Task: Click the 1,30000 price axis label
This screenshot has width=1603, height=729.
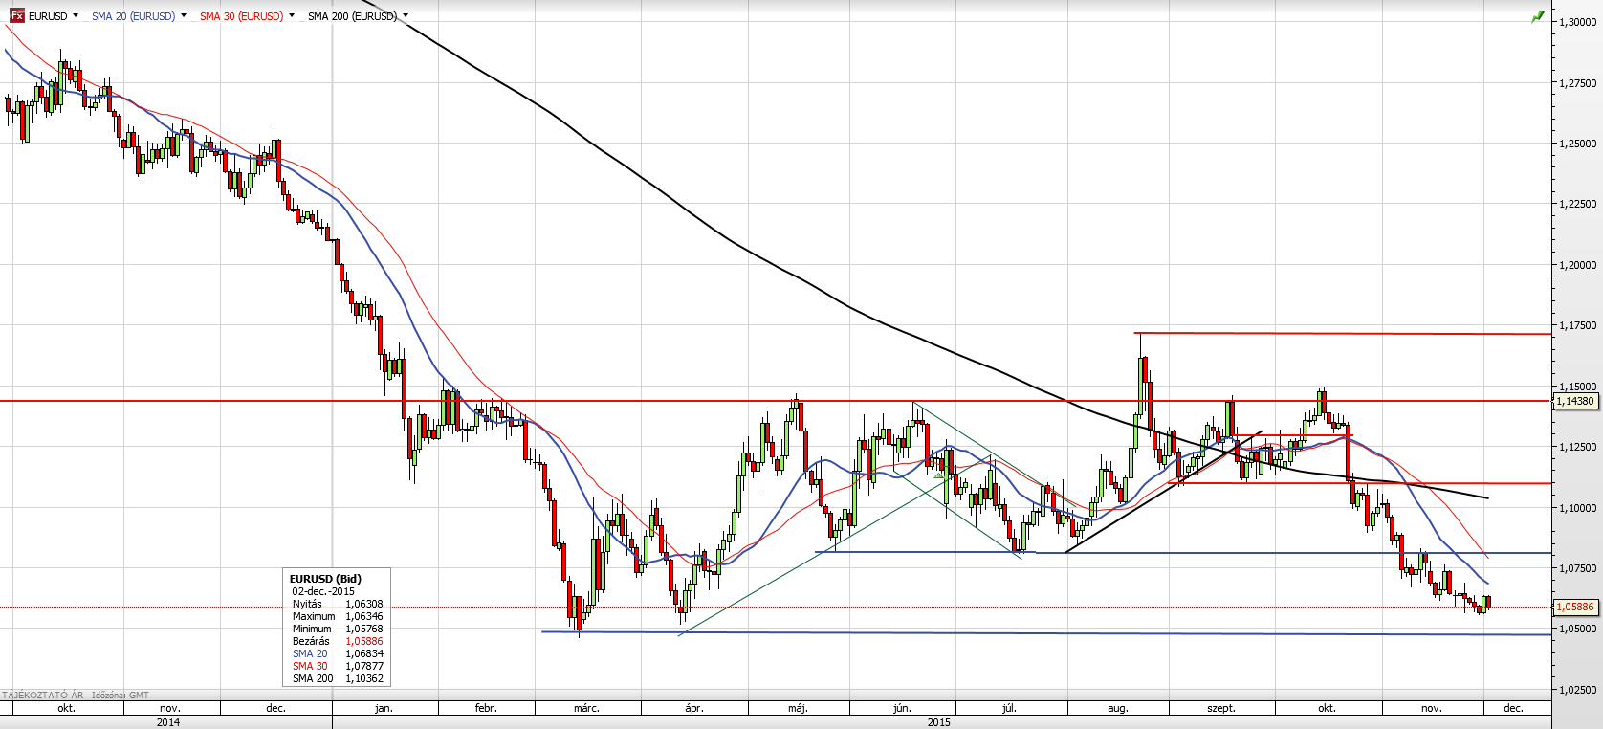Action: (x=1577, y=22)
